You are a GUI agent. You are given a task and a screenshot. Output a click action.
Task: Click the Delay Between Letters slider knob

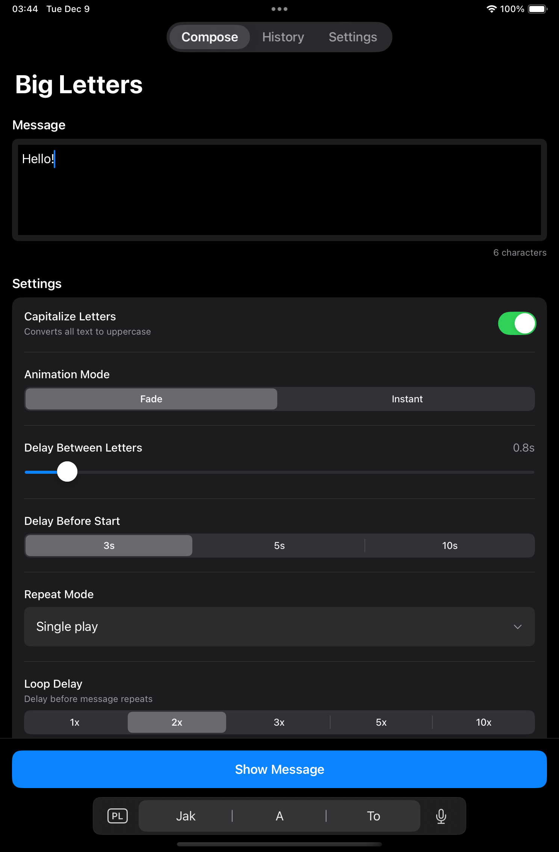pos(67,472)
